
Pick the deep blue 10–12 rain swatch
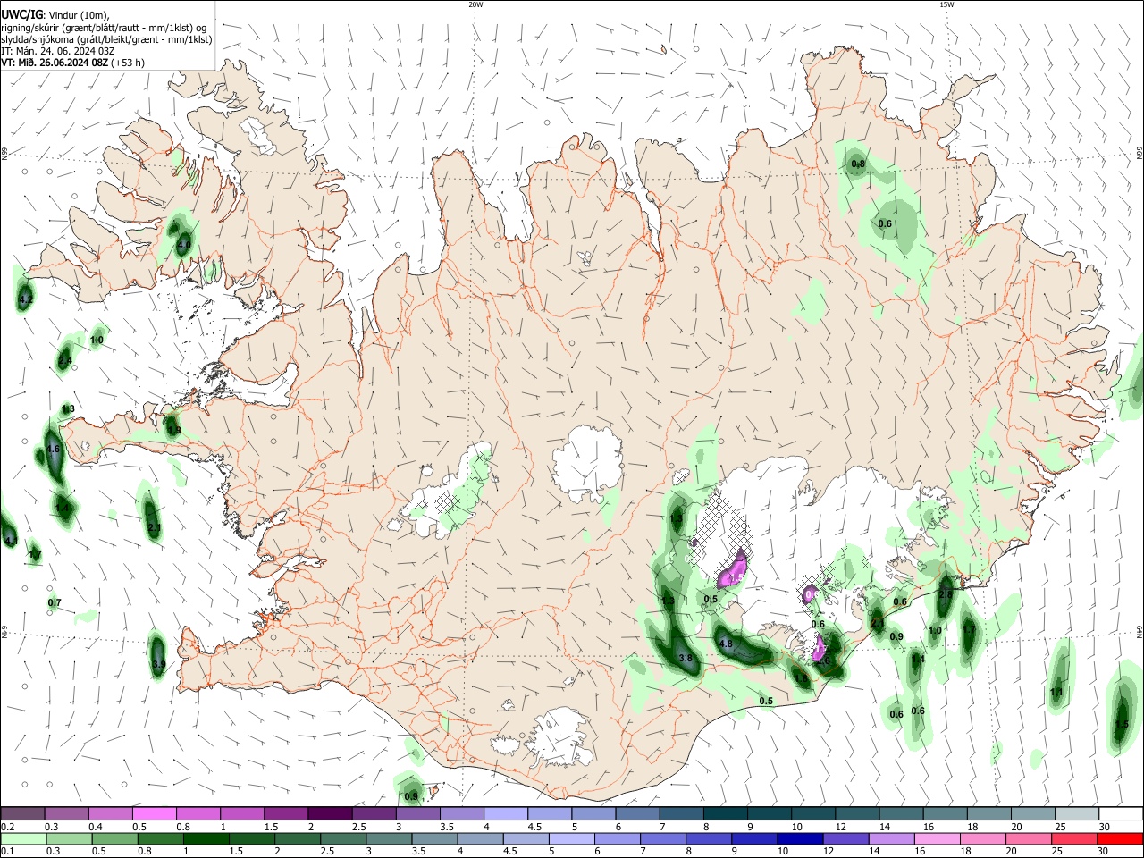(x=800, y=839)
